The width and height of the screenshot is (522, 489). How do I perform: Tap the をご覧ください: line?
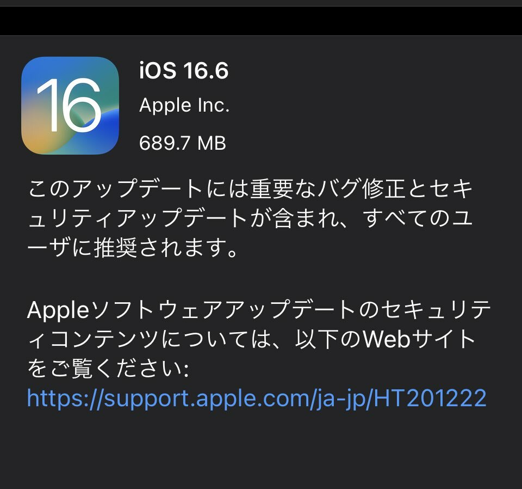point(108,369)
